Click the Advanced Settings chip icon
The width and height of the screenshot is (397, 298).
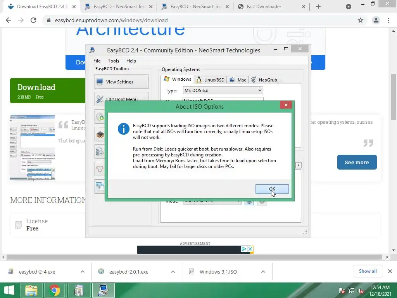click(100, 134)
